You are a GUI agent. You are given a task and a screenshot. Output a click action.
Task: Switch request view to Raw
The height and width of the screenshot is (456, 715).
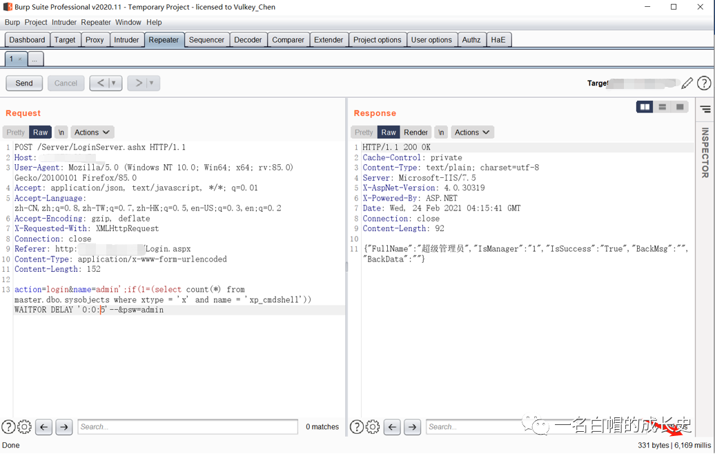pyautogui.click(x=40, y=132)
